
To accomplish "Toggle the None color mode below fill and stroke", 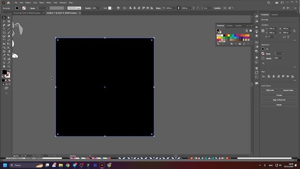I will click(9, 80).
